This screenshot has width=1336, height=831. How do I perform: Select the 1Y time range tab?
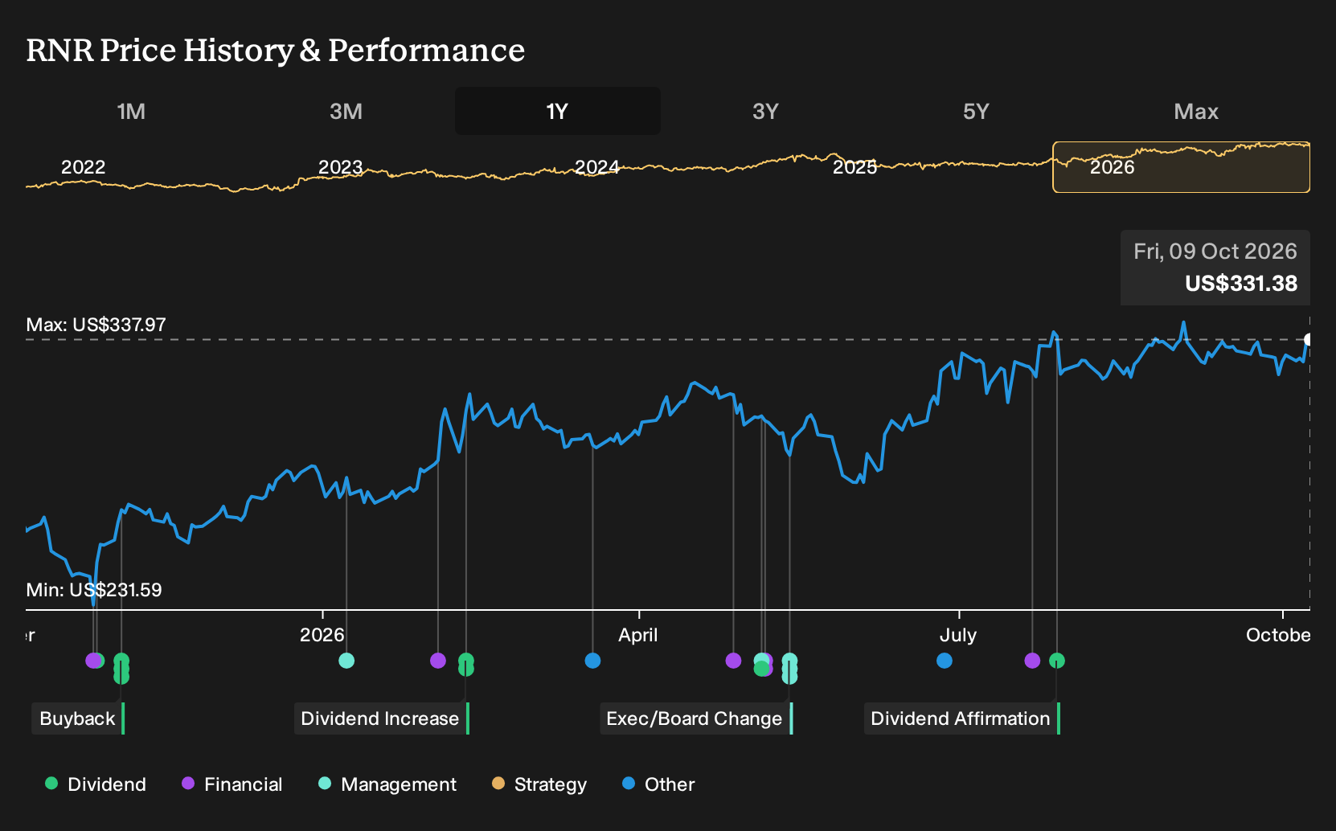pos(558,111)
